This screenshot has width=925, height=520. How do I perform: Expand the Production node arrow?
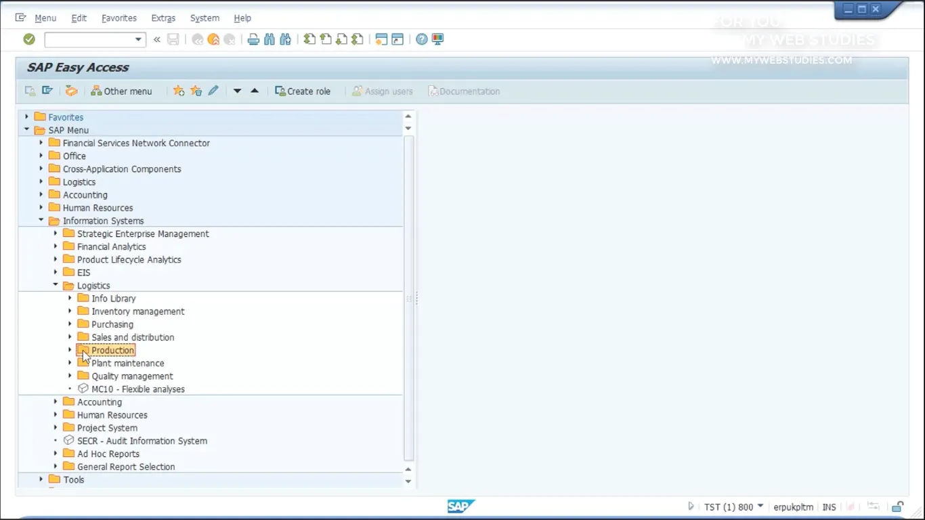(70, 350)
